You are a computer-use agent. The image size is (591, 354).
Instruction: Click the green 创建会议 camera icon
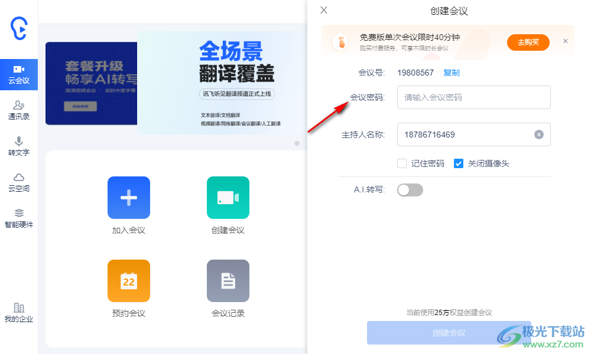228,198
